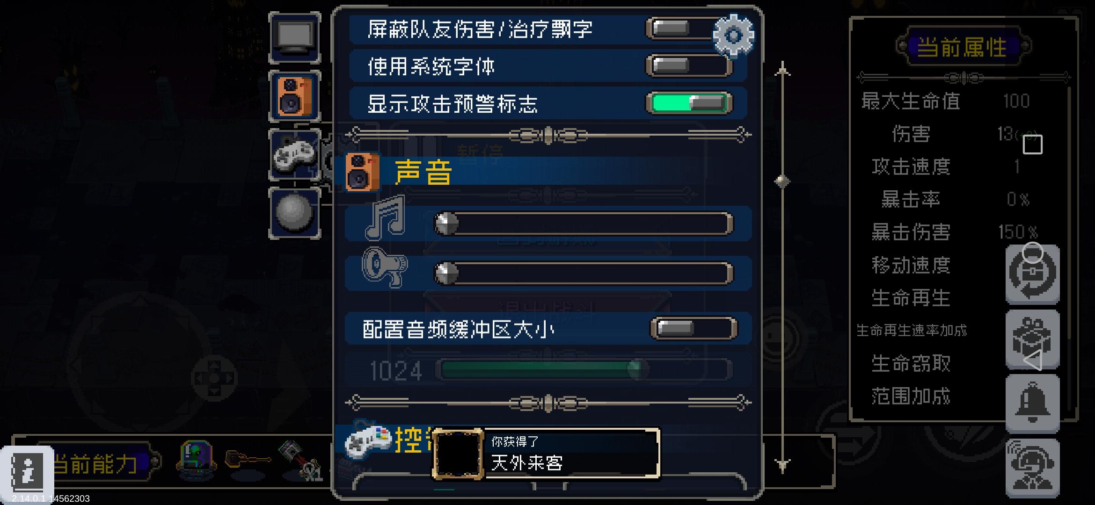Open the info book icon at bottom left
Image resolution: width=1095 pixels, height=505 pixels.
[x=27, y=471]
